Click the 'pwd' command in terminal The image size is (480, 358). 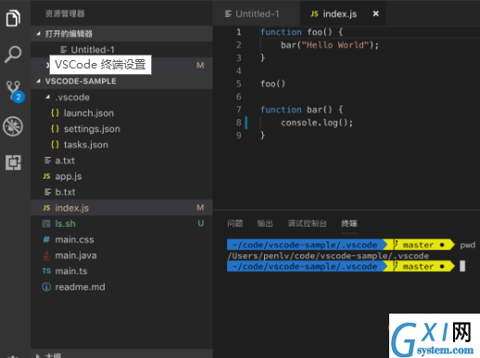(468, 245)
